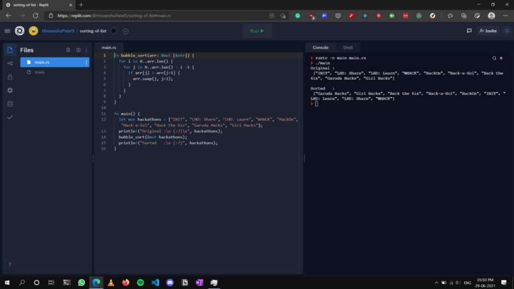Open the Replit hamburger menu
Screen dimensions: 514x289
[7, 31]
